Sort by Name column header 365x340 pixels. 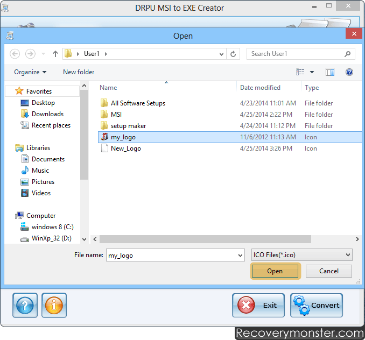(108, 88)
